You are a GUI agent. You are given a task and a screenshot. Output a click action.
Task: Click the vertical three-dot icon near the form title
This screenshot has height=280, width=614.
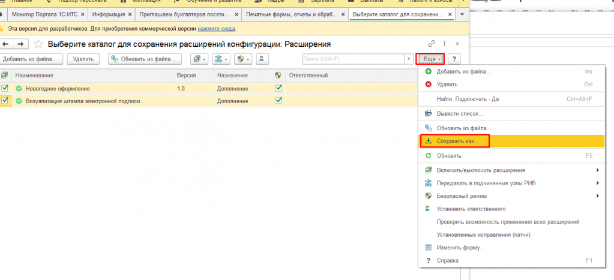tap(445, 43)
